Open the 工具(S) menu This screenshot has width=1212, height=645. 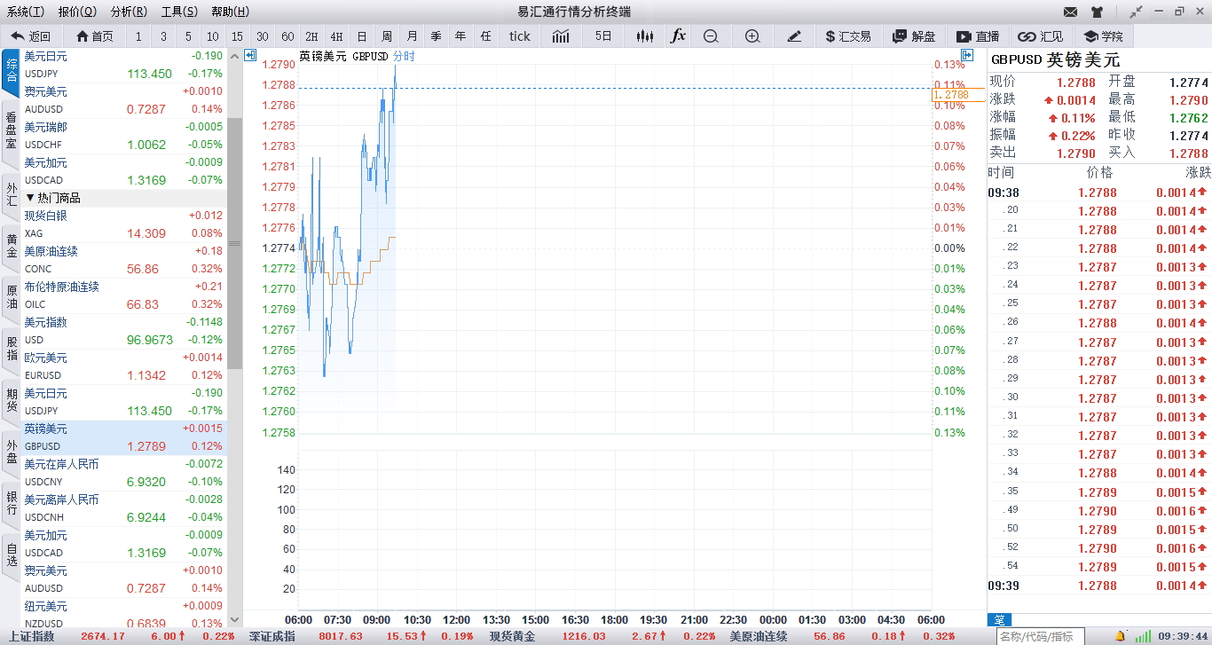pyautogui.click(x=179, y=12)
